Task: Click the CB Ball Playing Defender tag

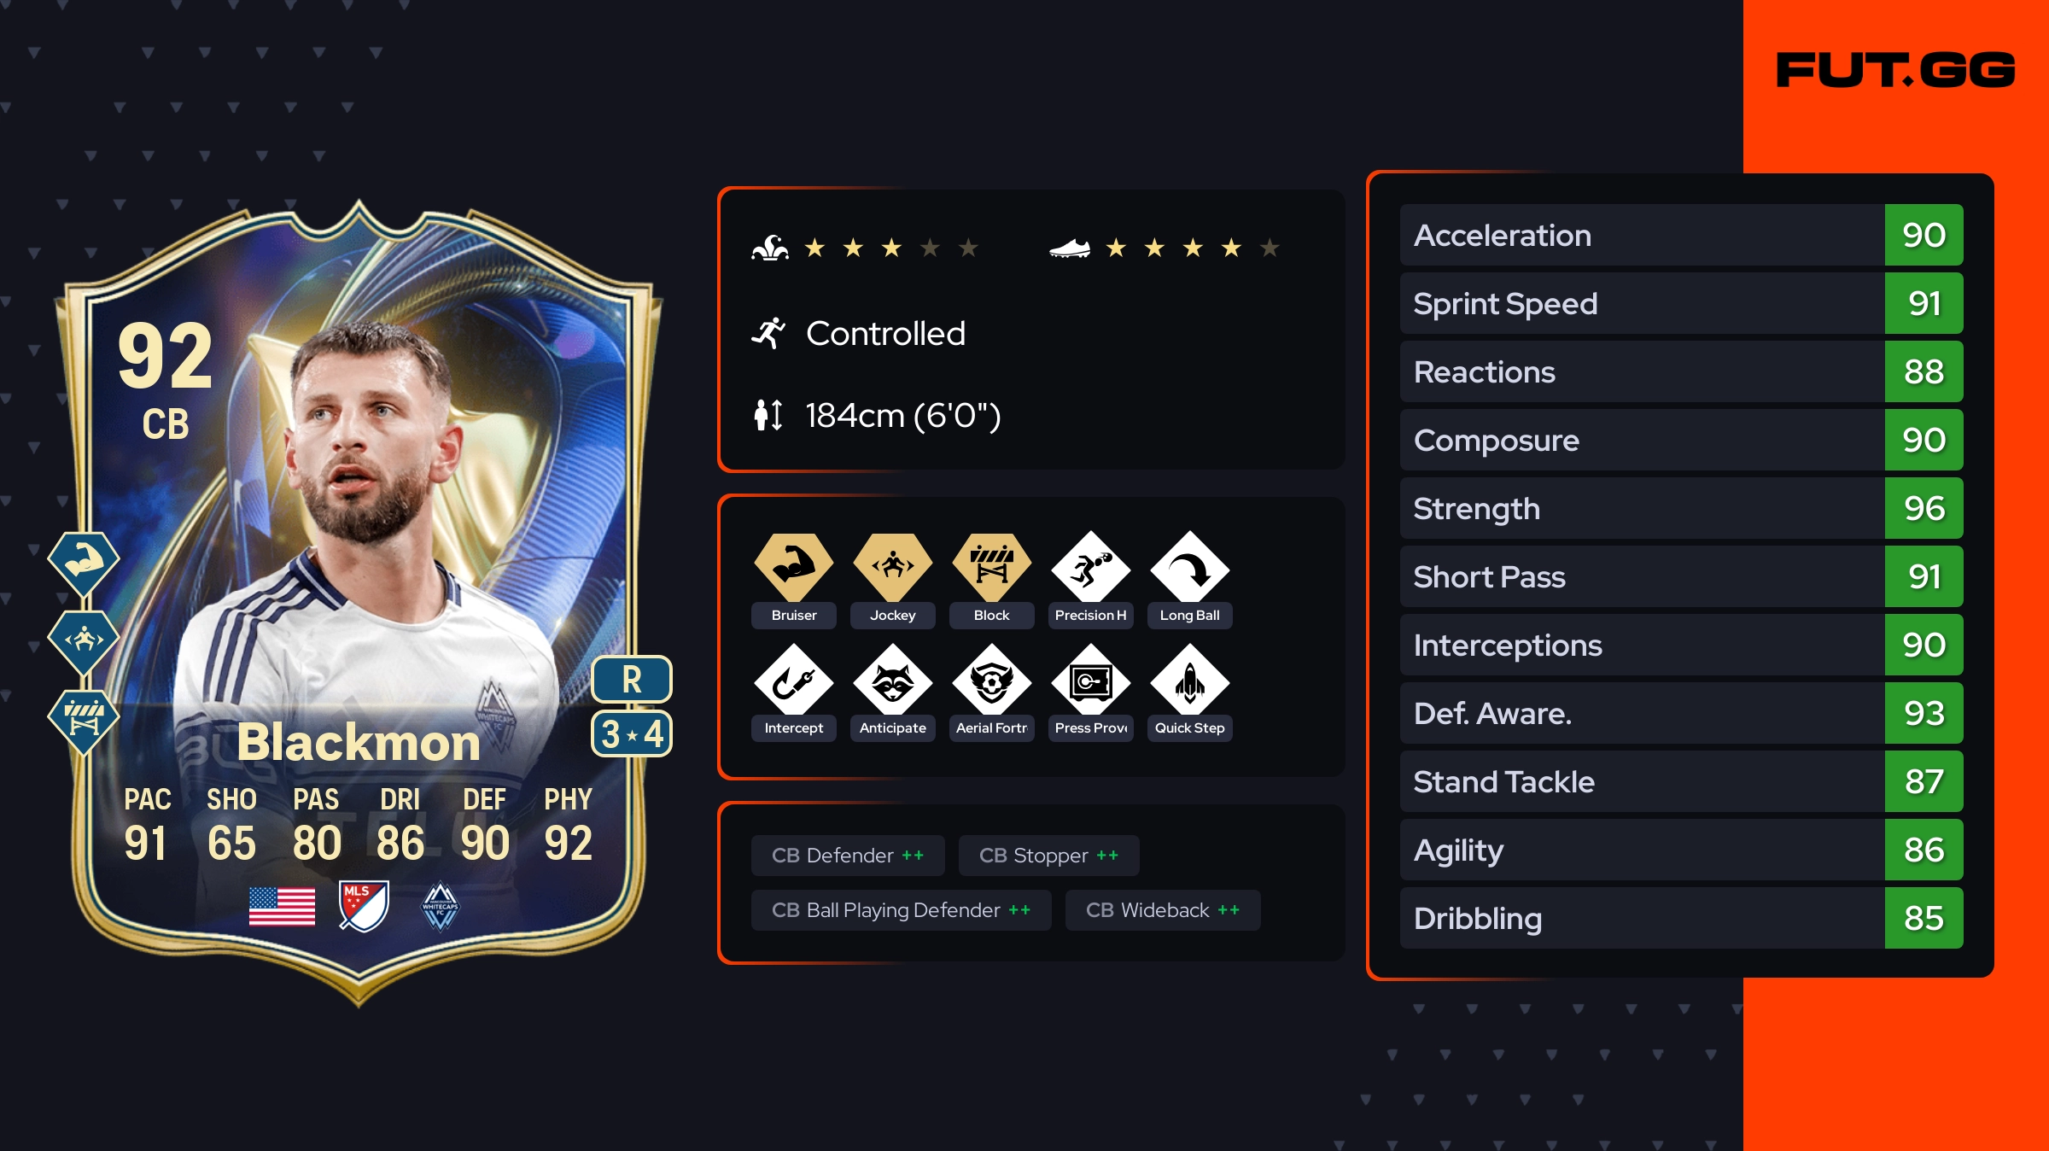Action: (x=902, y=910)
